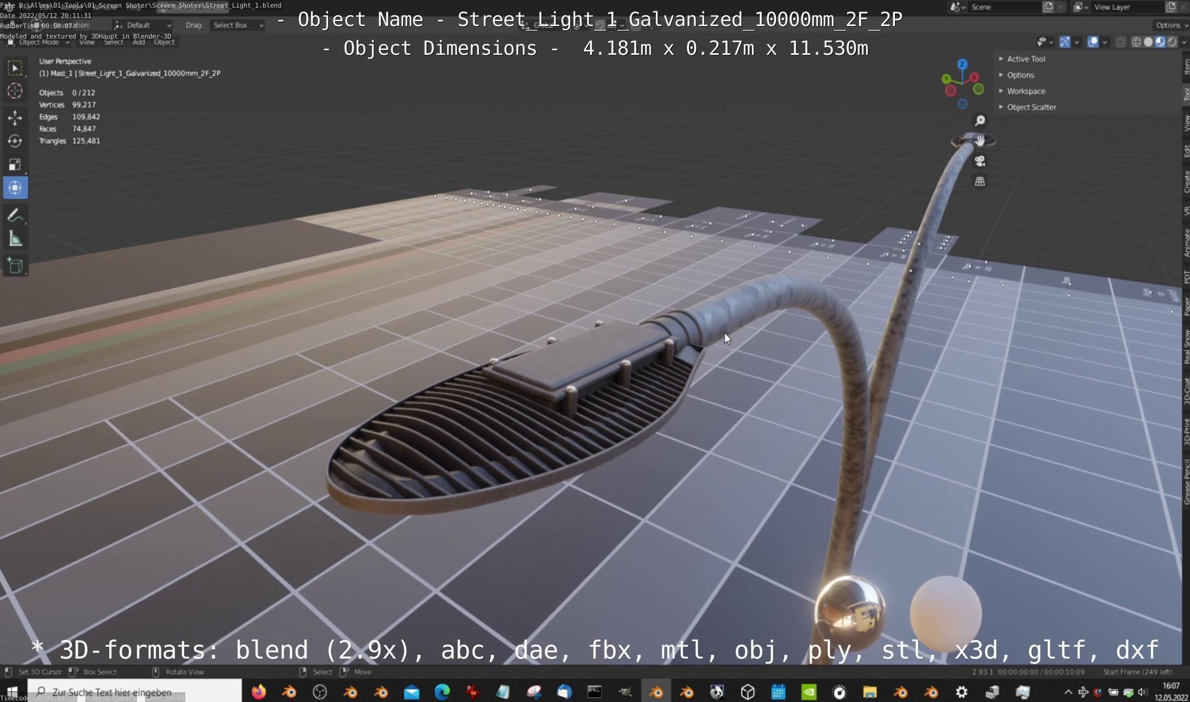Select the Cursor tool in toolbar
This screenshot has height=702, width=1190.
(x=15, y=91)
